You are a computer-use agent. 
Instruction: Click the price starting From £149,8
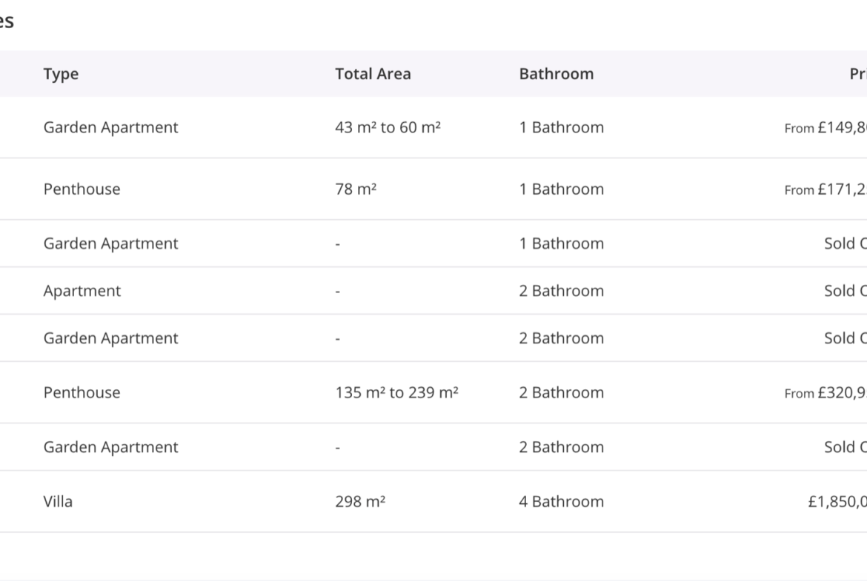tap(826, 128)
